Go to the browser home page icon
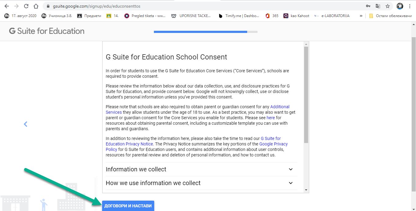The width and height of the screenshot is (416, 211). (36, 6)
